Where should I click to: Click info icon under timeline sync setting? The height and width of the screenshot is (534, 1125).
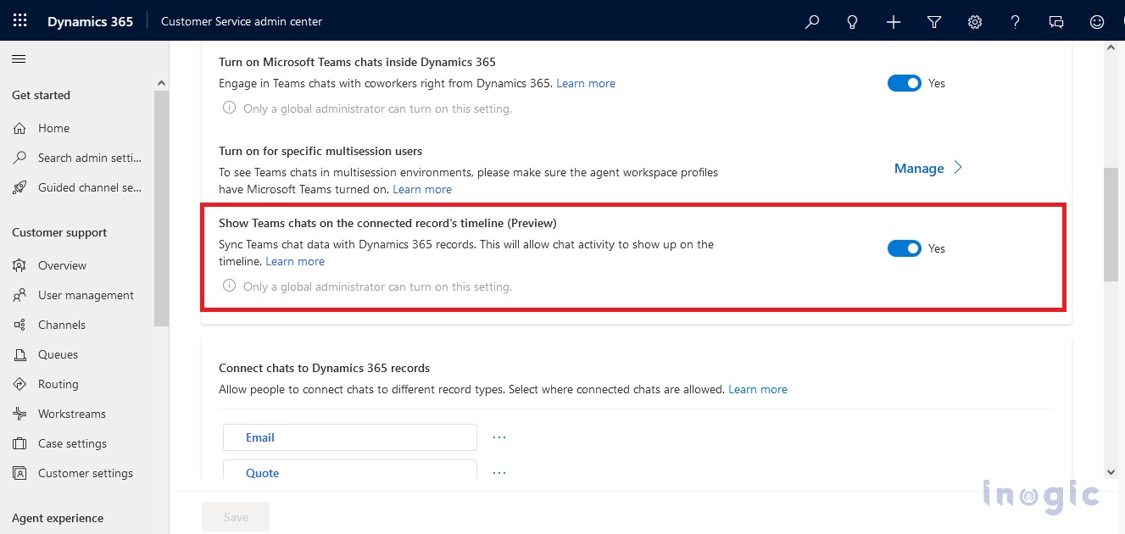(x=229, y=286)
